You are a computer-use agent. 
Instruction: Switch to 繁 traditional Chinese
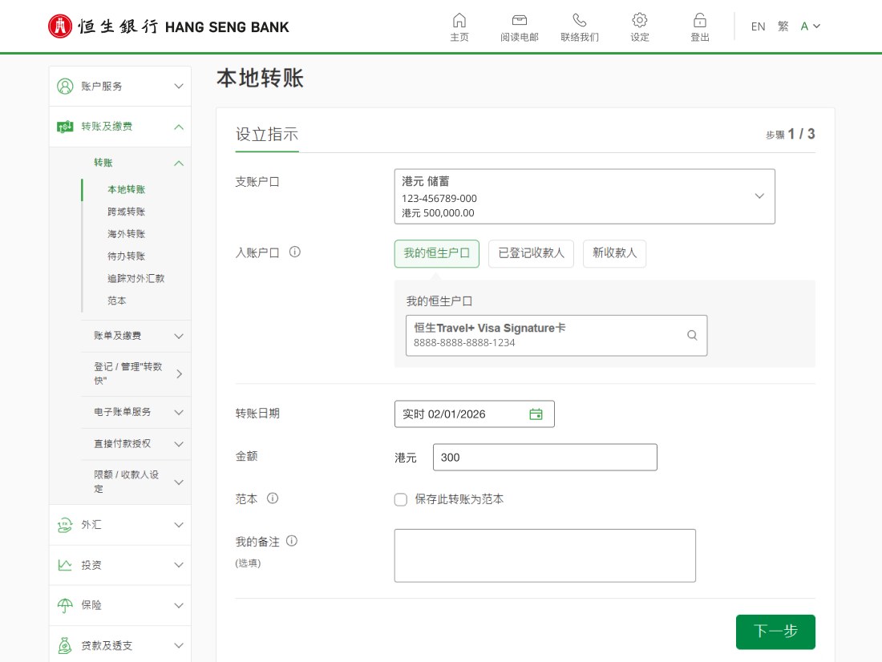[783, 26]
